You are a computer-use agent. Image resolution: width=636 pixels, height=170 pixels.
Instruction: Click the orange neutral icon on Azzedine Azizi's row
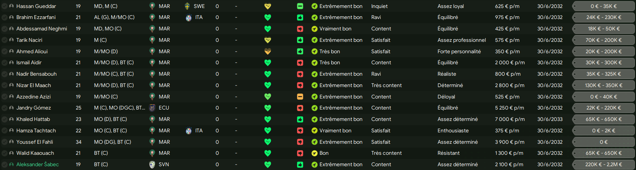[x=300, y=97]
